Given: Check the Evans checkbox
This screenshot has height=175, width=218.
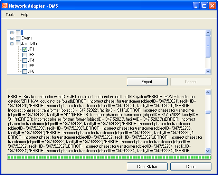Looking at the screenshot, I should [18, 38].
